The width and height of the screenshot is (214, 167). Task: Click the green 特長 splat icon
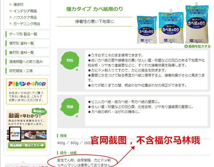(70, 60)
